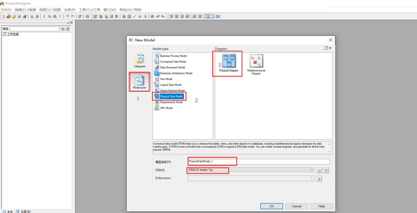The height and width of the screenshot is (213, 417).
Task: Click the OK button
Action: click(271, 206)
